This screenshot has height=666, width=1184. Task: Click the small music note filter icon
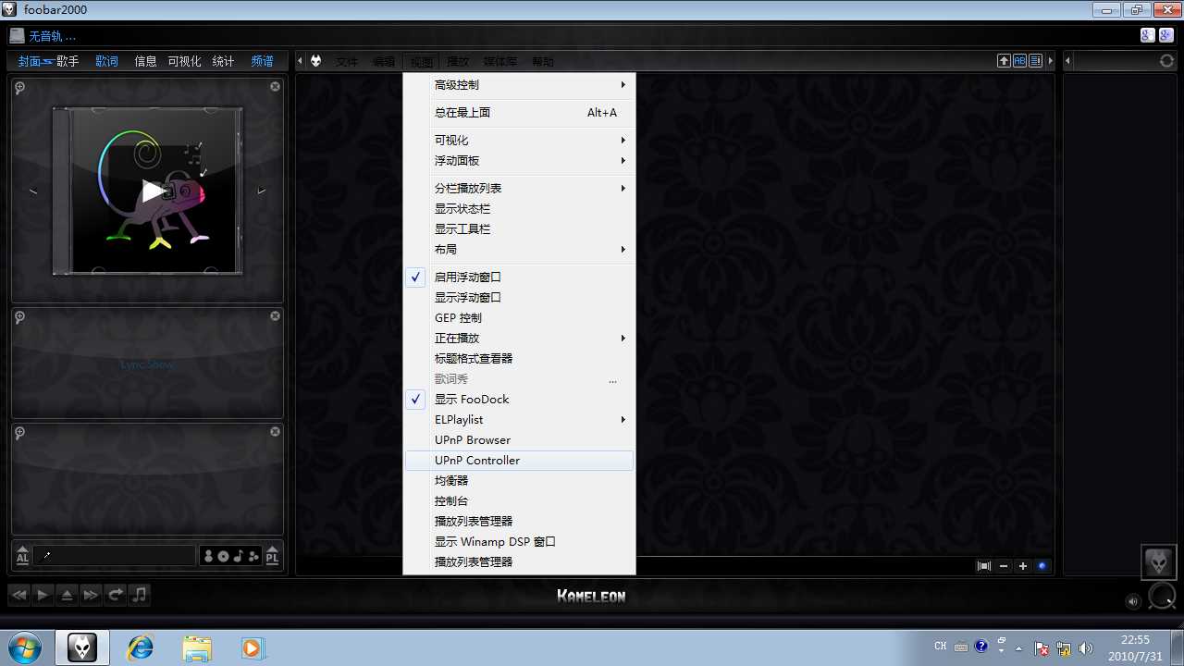[x=238, y=556]
